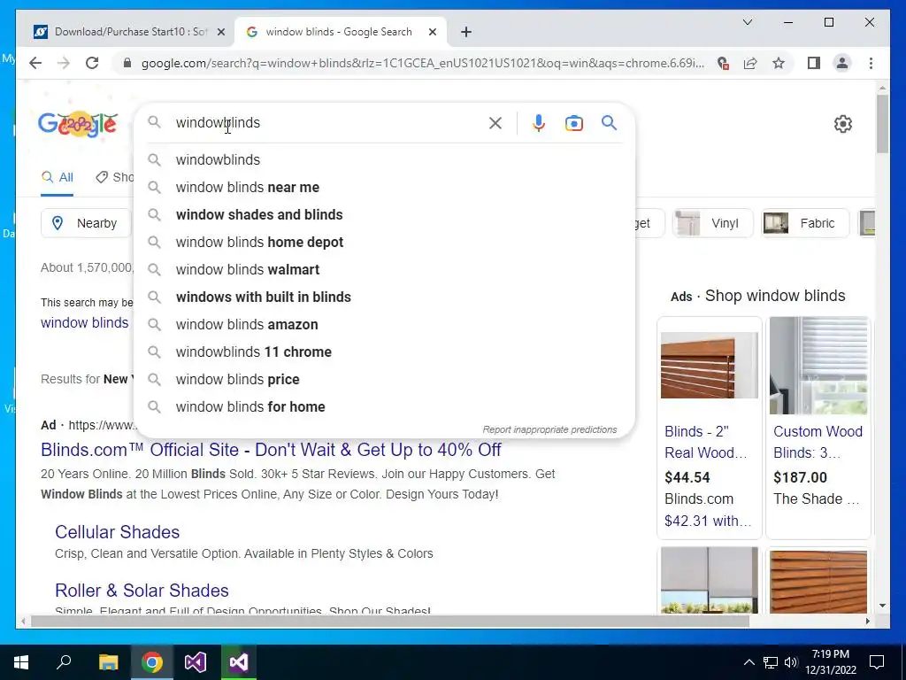Open Chrome profile avatar menu
This screenshot has width=906, height=680.
click(x=842, y=63)
